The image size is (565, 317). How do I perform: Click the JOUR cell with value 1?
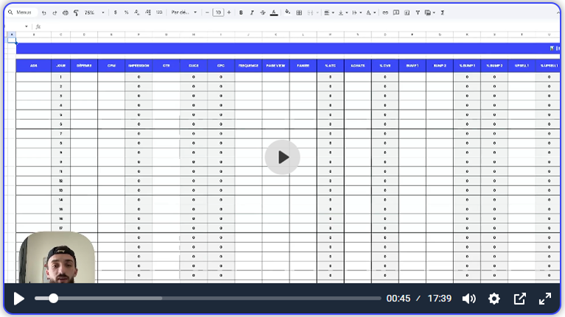pos(61,77)
